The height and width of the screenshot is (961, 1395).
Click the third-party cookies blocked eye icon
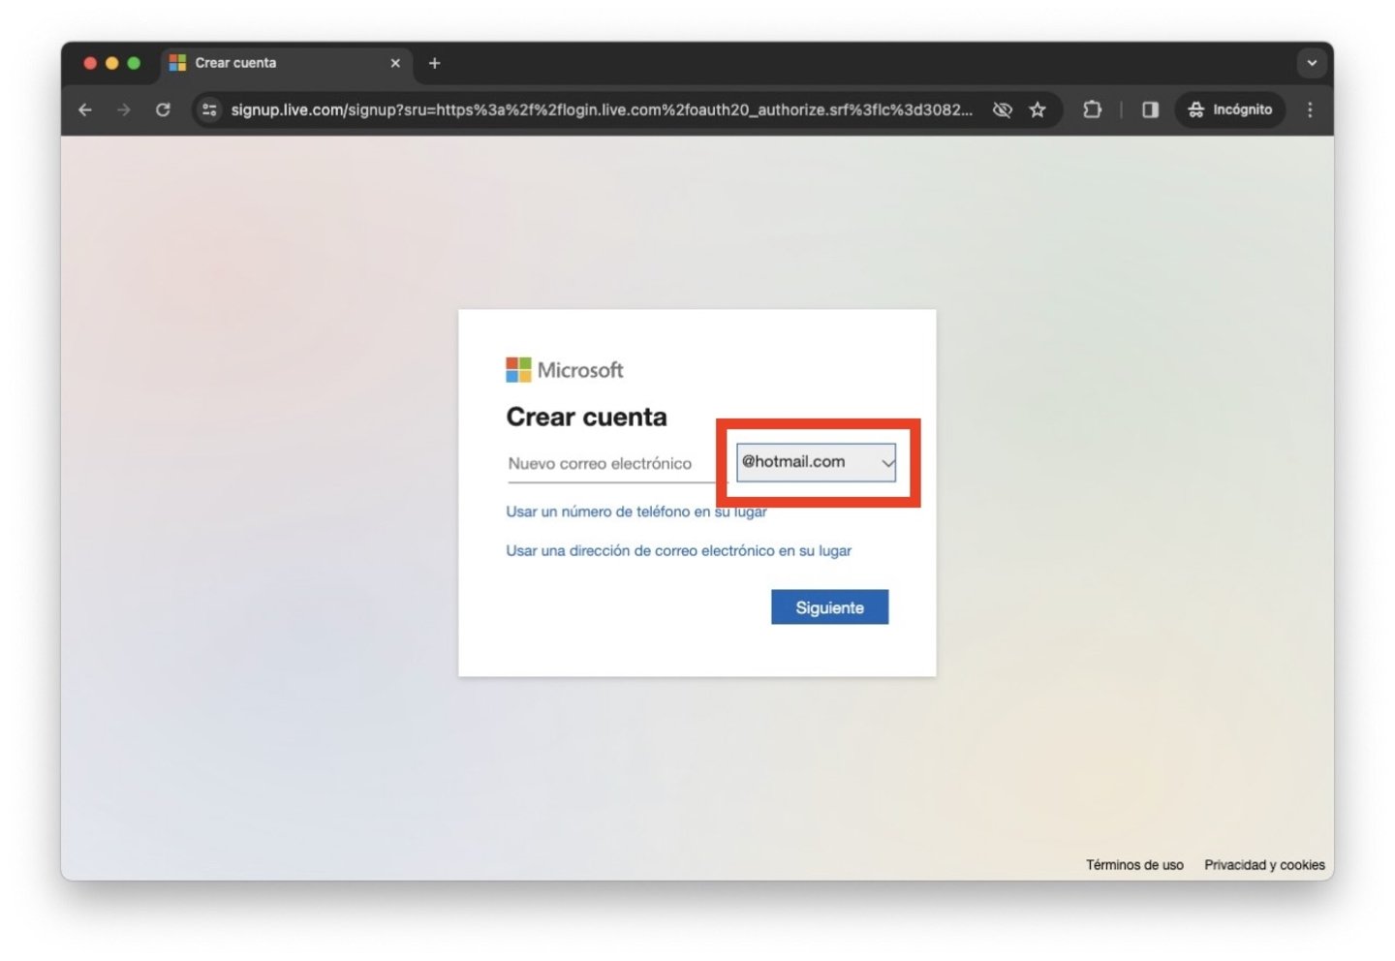pos(1003,110)
